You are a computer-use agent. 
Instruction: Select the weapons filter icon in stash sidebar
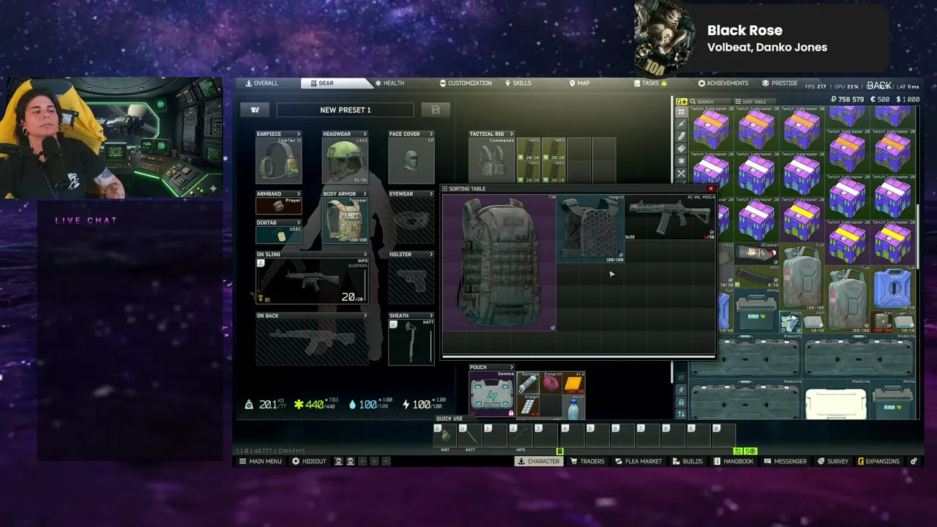(682, 124)
